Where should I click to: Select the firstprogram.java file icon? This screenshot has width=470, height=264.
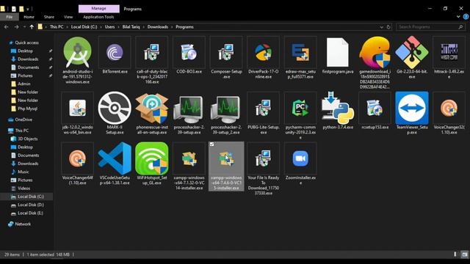(338, 52)
